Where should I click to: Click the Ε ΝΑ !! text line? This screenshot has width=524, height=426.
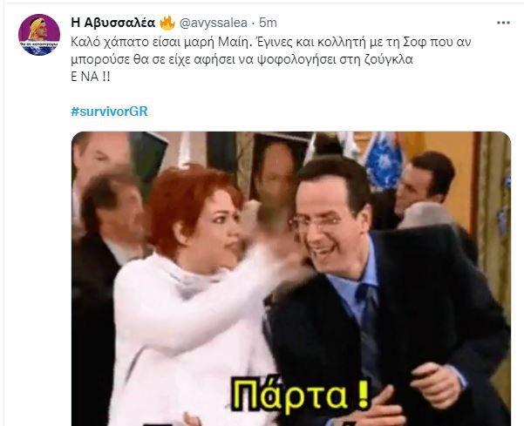pyautogui.click(x=90, y=78)
